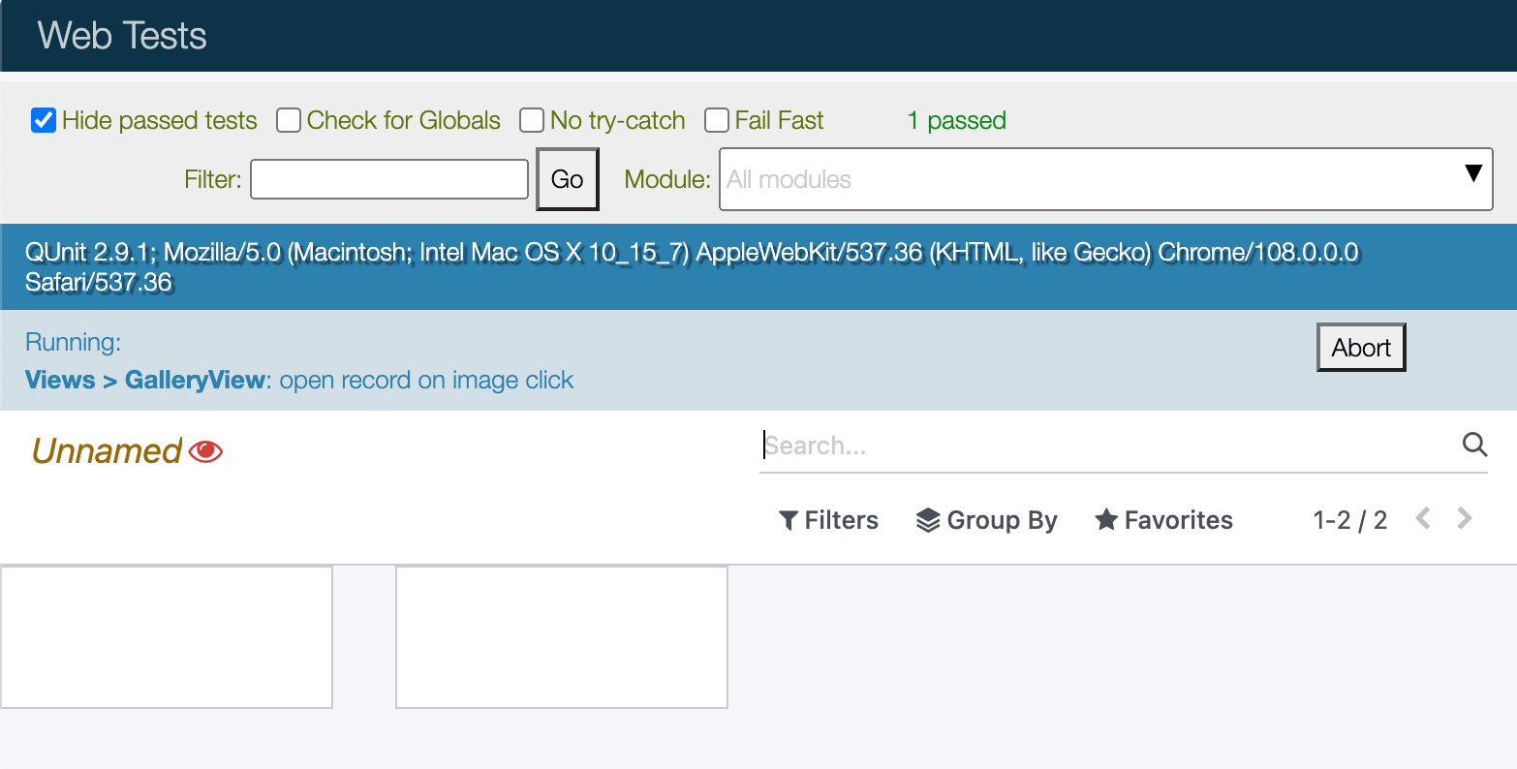The image size is (1517, 769).
Task: Toggle the Fail Fast checkbox
Action: click(x=717, y=120)
